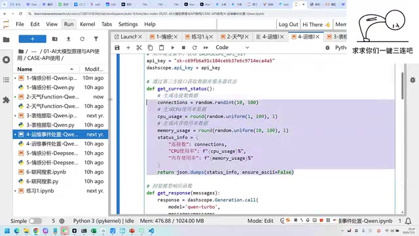The image size is (419, 236).
Task: Close the 1-情感 notebook tab
Action: [x=175, y=37]
